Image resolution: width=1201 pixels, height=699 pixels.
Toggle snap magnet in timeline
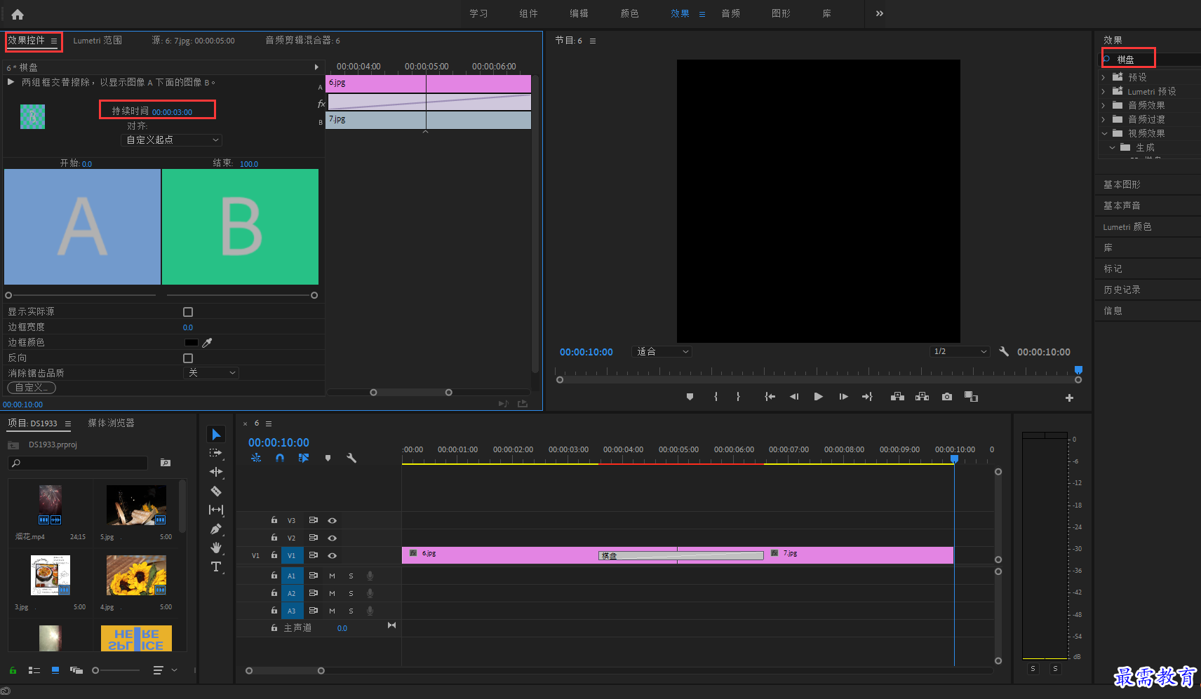coord(280,458)
